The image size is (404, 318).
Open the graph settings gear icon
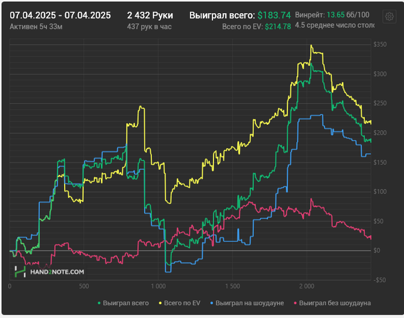pos(390,17)
